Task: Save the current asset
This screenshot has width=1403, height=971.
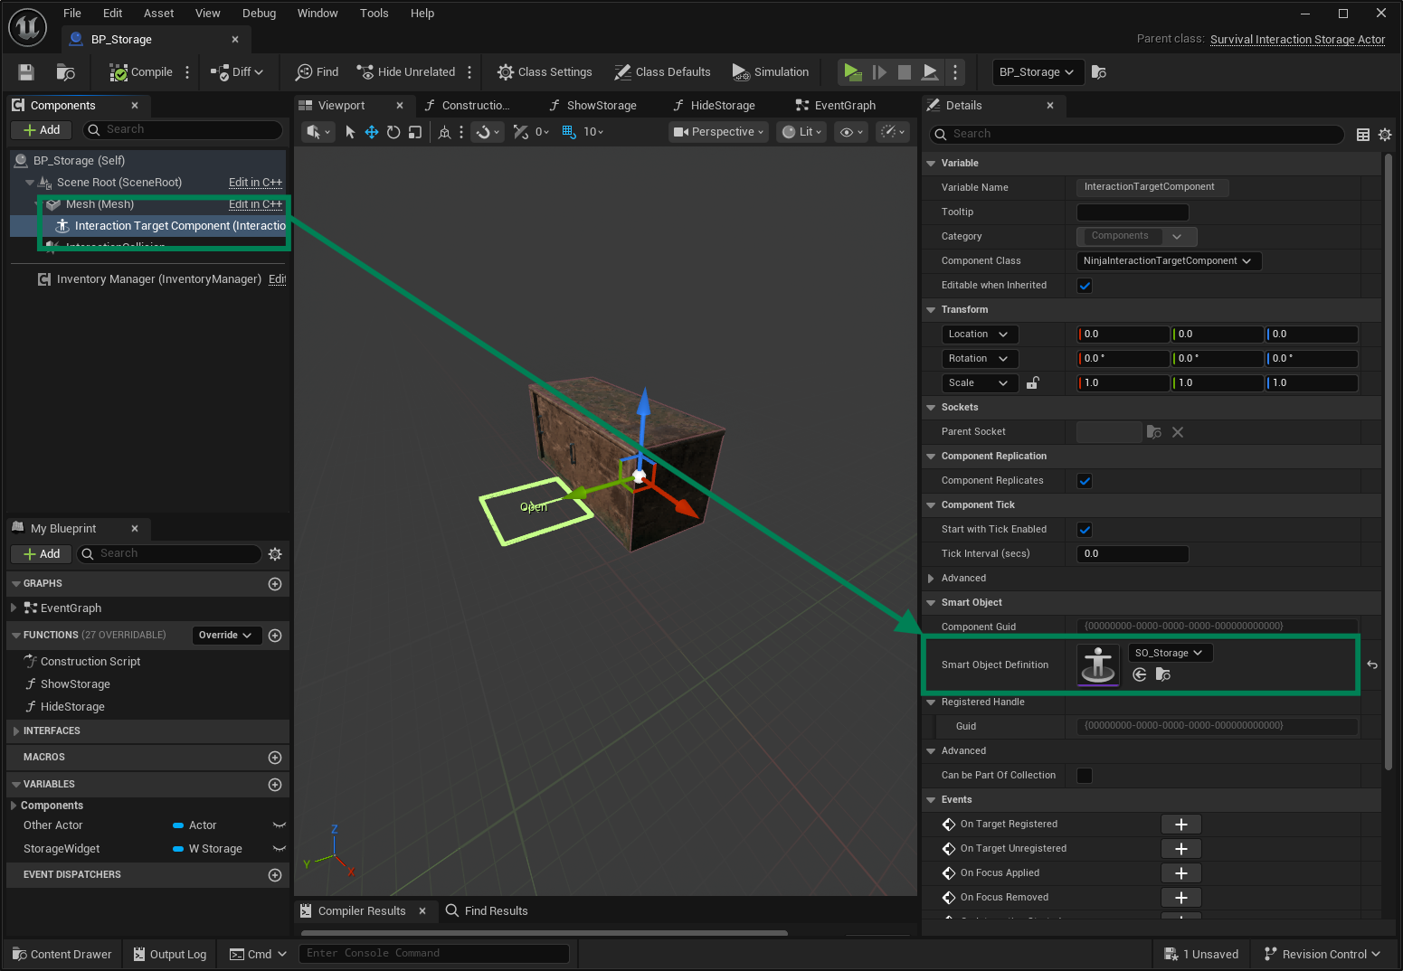Action: pos(24,71)
